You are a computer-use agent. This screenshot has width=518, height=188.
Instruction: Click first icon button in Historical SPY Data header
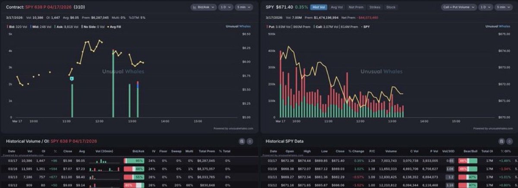point(502,141)
